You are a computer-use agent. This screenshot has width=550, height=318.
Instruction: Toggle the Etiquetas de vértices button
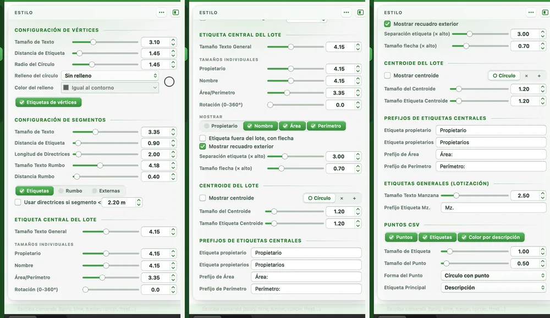point(48,102)
